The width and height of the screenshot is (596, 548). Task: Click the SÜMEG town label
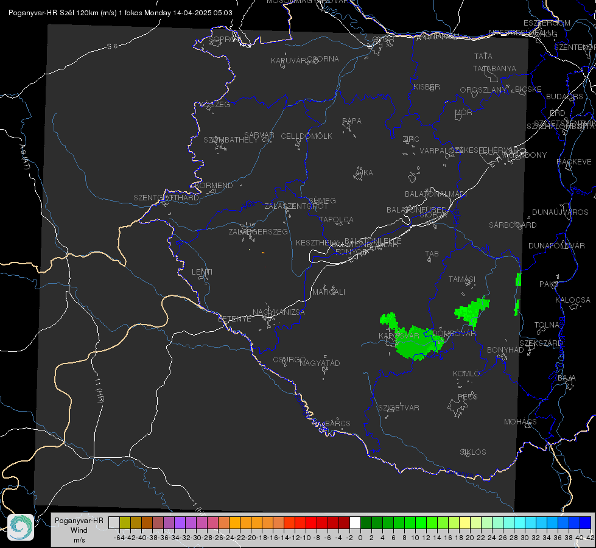tap(322, 200)
